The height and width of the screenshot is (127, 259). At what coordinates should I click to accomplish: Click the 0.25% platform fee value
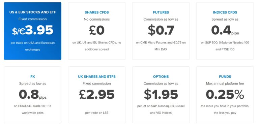tap(225, 95)
